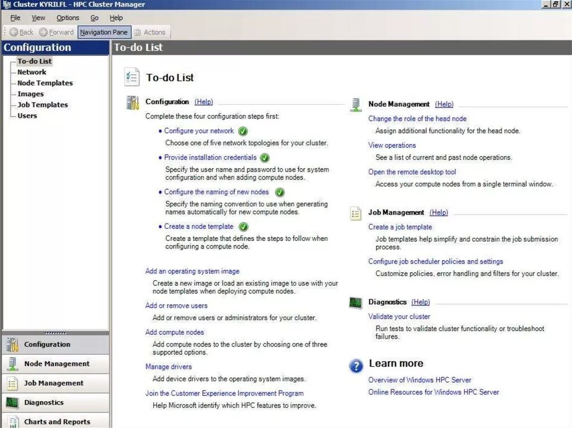572x428 pixels.
Task: Click the Learn more question mark icon
Action: coord(356,366)
